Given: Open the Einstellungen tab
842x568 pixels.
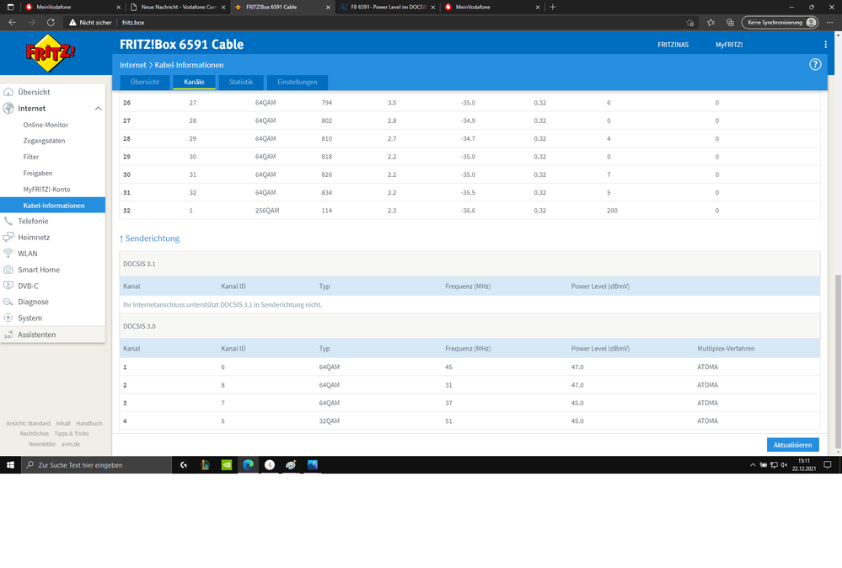Looking at the screenshot, I should (297, 82).
